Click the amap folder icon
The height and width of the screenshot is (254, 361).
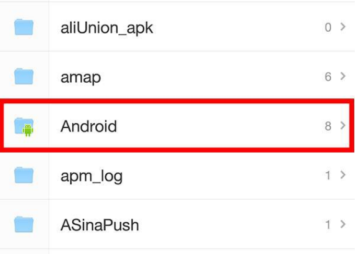pos(24,77)
